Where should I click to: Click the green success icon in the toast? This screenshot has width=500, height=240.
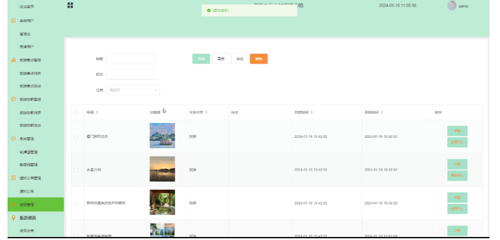209,10
